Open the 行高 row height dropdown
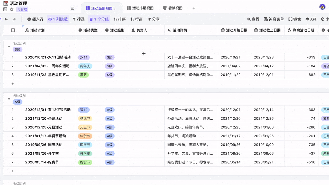The image size is (329, 185). [136, 19]
